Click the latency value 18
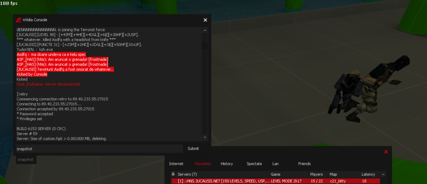The width and height of the screenshot is (427, 184). point(364,181)
